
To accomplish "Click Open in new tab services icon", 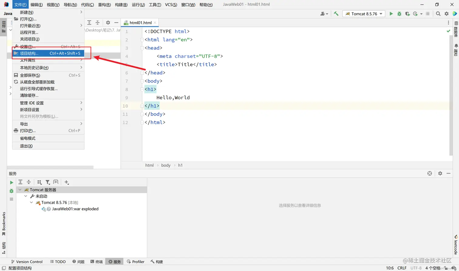I will tap(56, 182).
